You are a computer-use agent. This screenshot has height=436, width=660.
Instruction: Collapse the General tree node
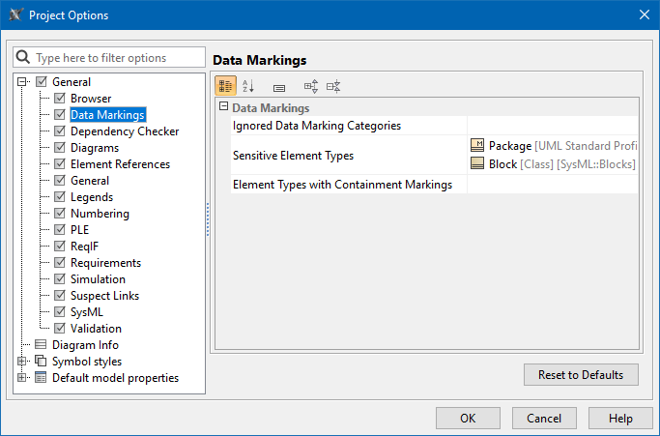(x=22, y=82)
